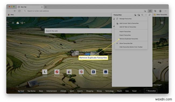The height and width of the screenshot is (102, 175).
Task: Choose Import Favourites
Action: (131, 31)
